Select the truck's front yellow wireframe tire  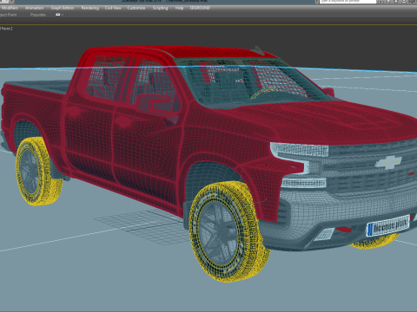228,231
